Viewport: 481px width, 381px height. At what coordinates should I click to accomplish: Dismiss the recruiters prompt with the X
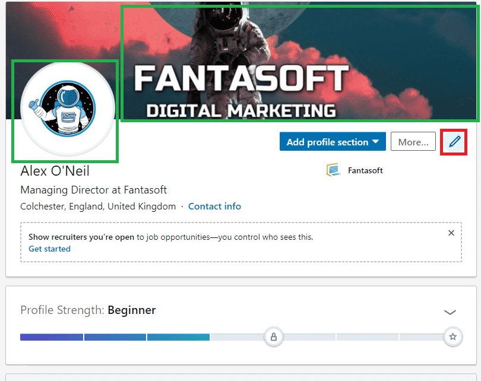coord(451,233)
